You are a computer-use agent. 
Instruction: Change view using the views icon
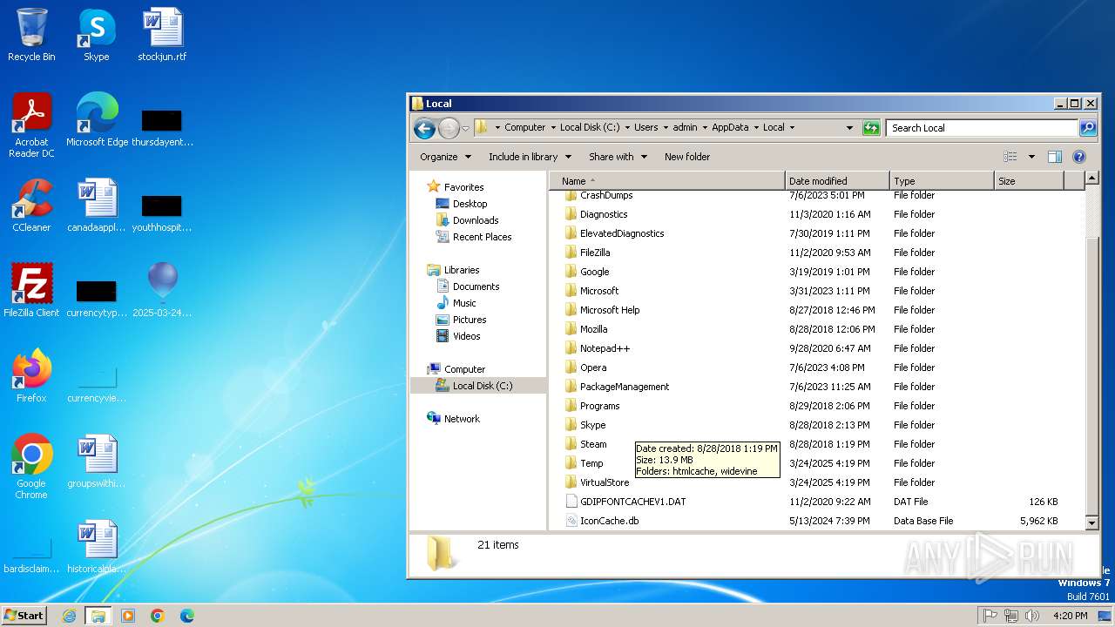1010,157
